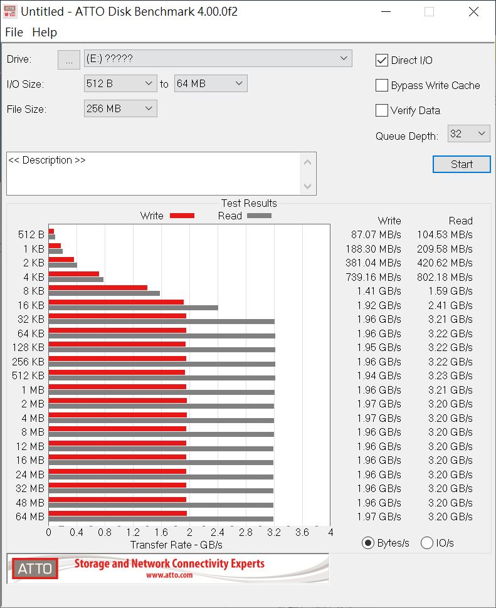The width and height of the screenshot is (496, 608).
Task: Expand the Drive selection dropdown
Action: [218, 58]
